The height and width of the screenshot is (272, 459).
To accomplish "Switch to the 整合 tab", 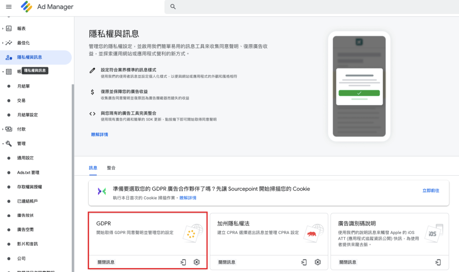I will 111,168.
